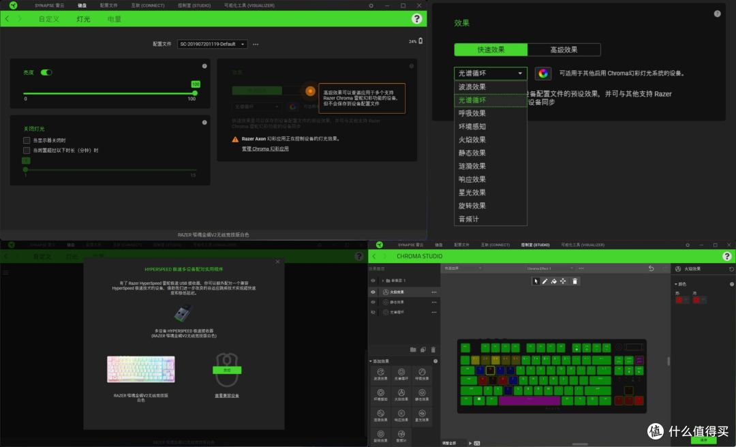The image size is (736, 447).
Task: Add 光谱循环 from Chroma Studio effect grid
Action: point(401,374)
